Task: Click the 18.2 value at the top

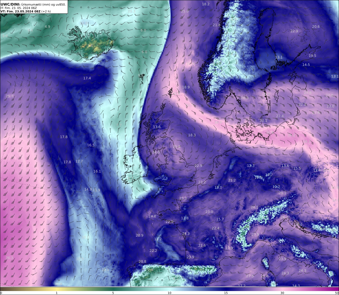Action: [206, 4]
